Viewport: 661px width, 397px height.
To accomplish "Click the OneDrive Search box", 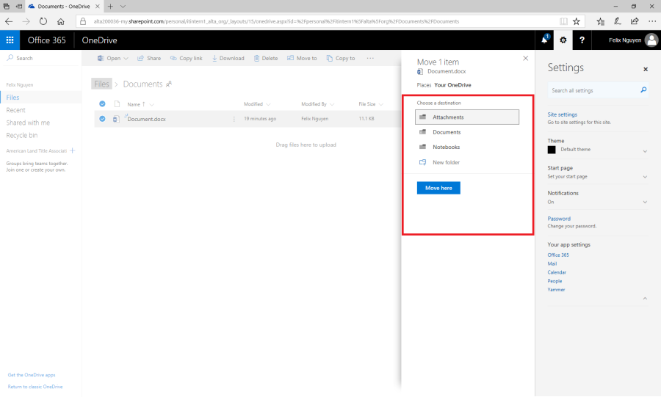I will (x=41, y=58).
